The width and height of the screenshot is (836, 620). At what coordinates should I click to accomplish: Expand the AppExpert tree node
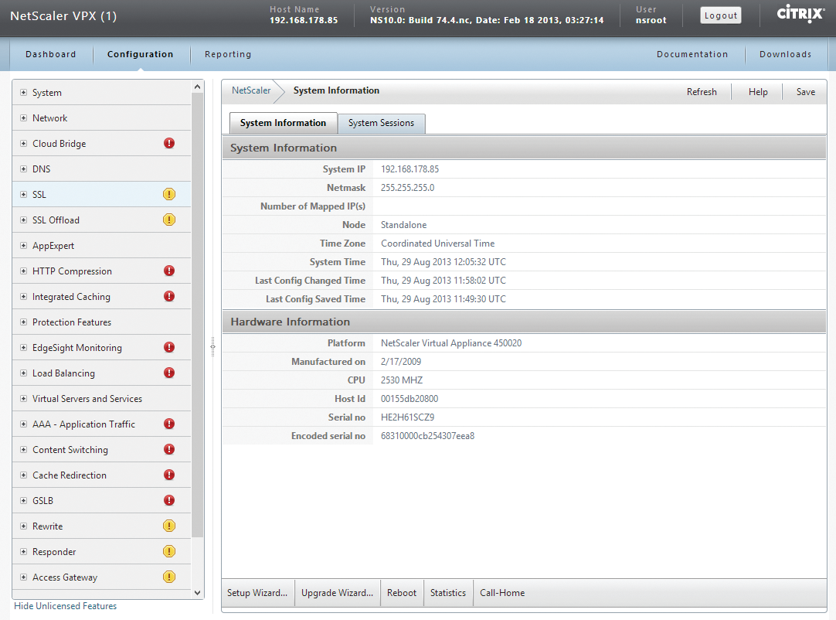point(23,245)
